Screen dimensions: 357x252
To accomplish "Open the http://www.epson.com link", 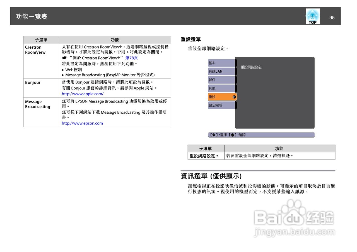I will [82, 123].
